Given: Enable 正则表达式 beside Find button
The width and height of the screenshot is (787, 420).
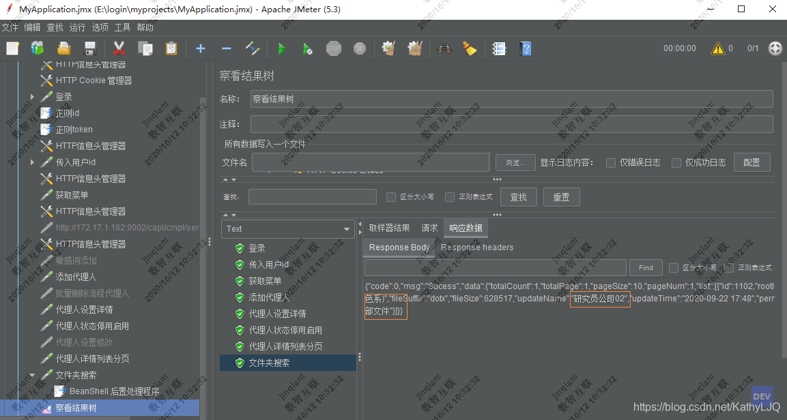Looking at the screenshot, I should (x=729, y=268).
